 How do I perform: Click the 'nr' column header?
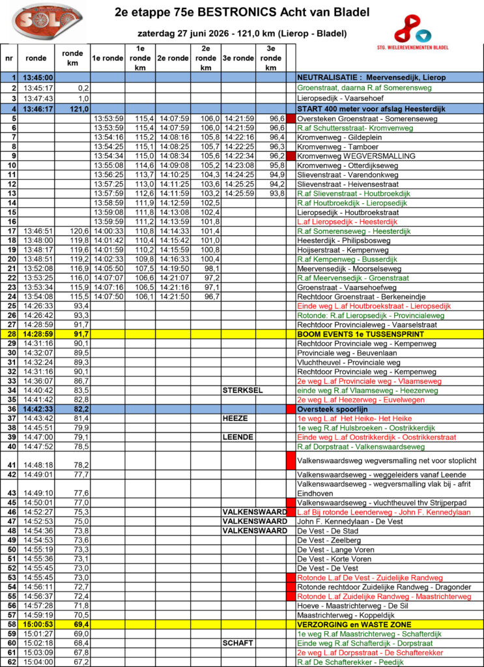tap(9, 58)
